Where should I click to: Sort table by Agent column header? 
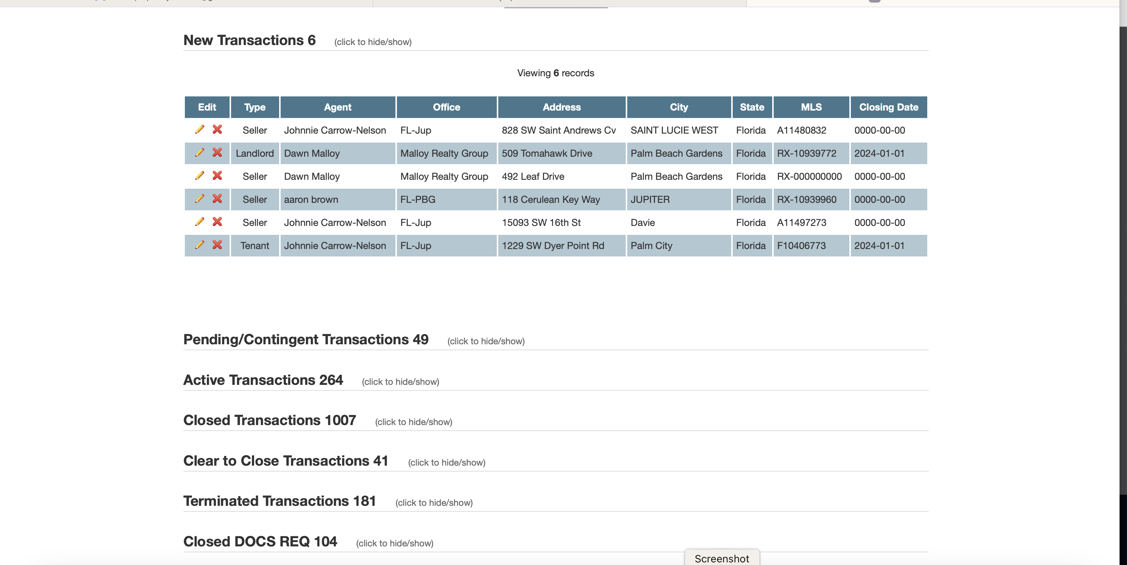click(338, 107)
